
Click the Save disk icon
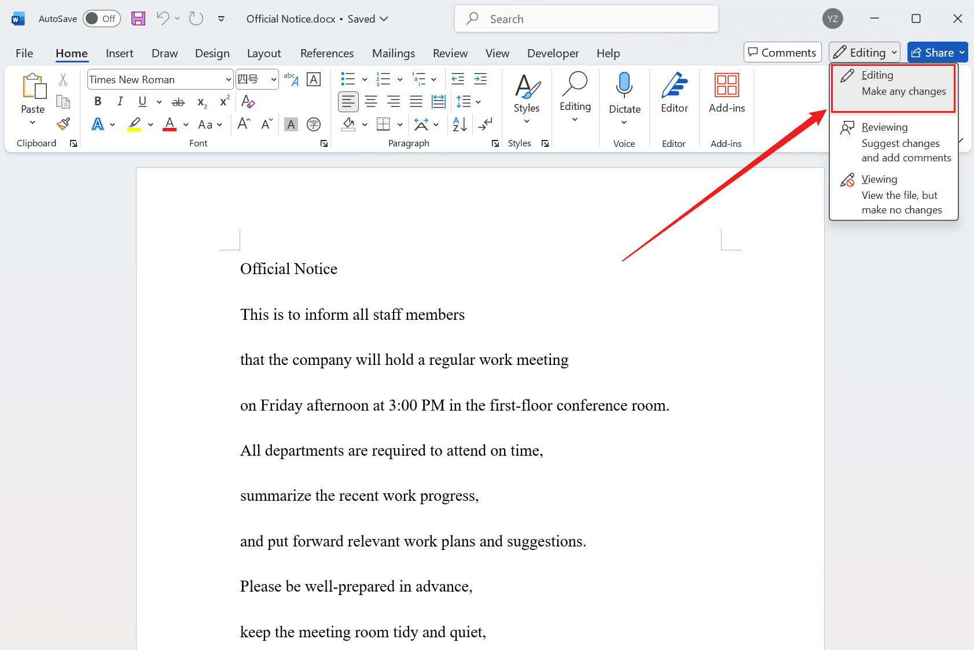pyautogui.click(x=138, y=19)
